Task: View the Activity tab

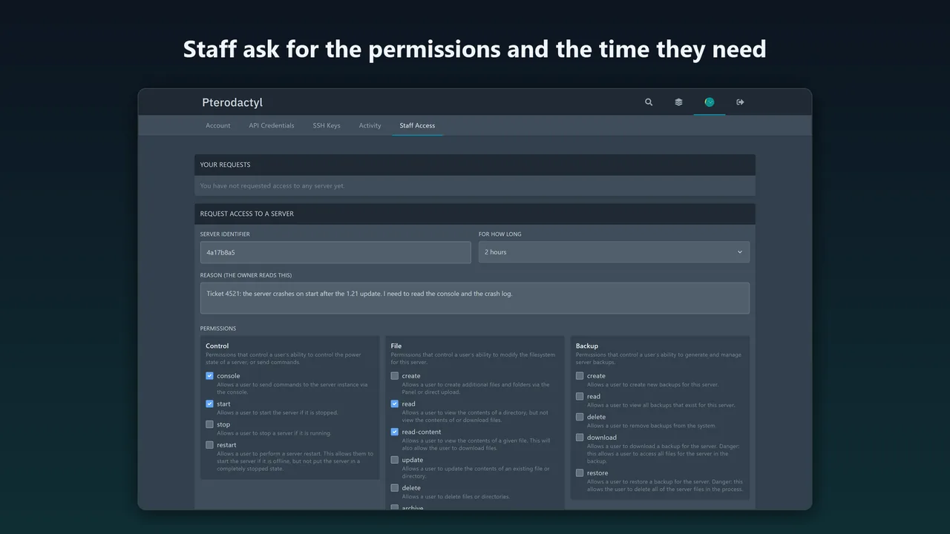Action: 370,125
